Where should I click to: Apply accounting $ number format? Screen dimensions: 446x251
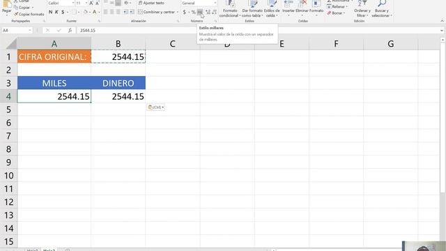click(184, 12)
